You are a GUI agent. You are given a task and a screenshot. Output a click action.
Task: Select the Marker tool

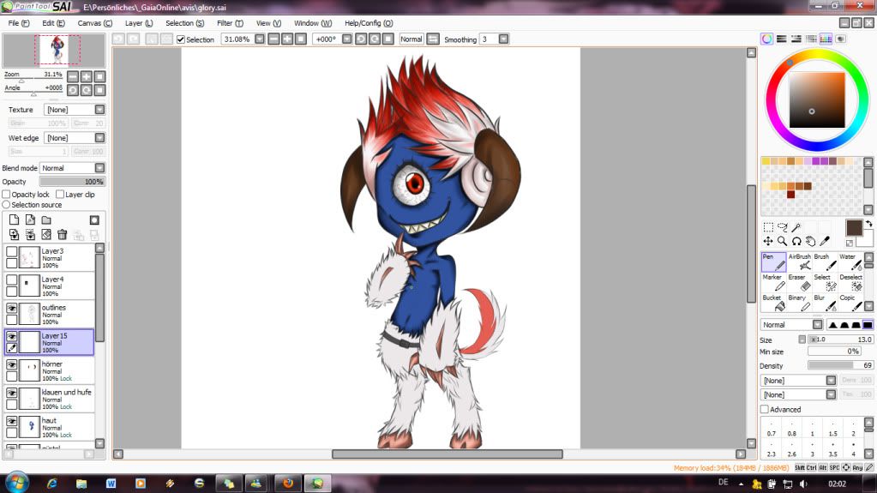773,283
